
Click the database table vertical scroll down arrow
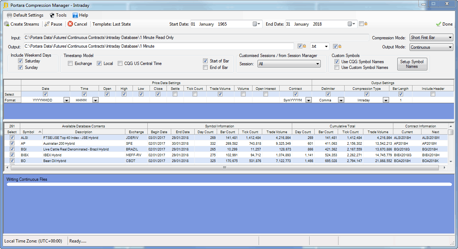[451, 162]
